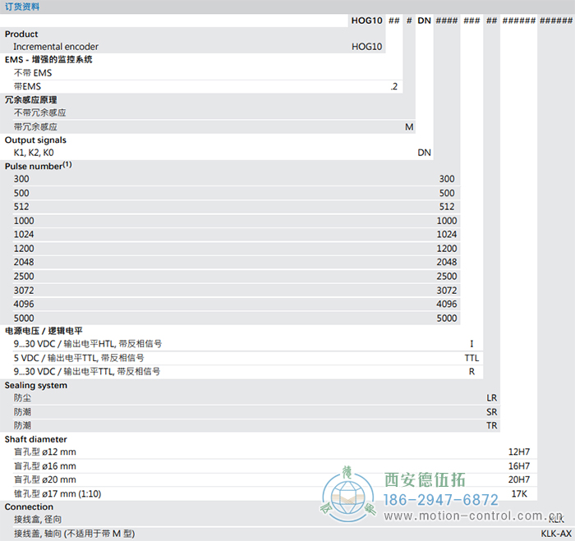Screen dimensions: 575x541
Task: Select the 防尘 sealing system row
Action: (23, 397)
